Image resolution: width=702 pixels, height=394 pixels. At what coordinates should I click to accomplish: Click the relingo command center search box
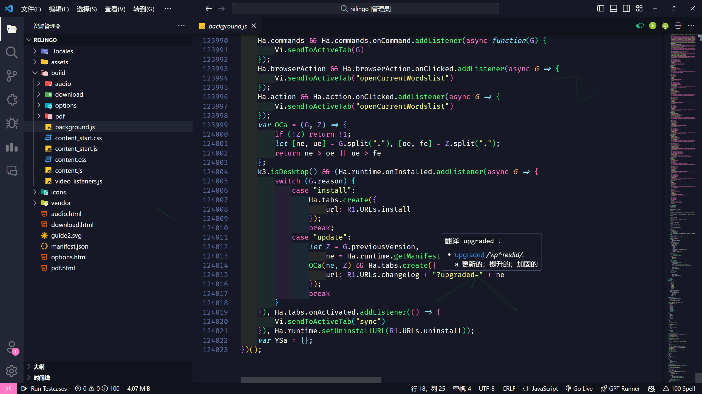point(365,9)
